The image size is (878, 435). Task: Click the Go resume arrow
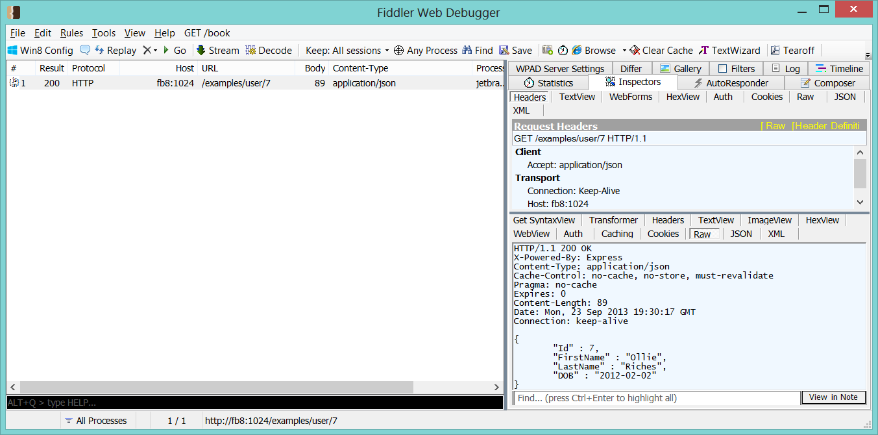pyautogui.click(x=166, y=50)
